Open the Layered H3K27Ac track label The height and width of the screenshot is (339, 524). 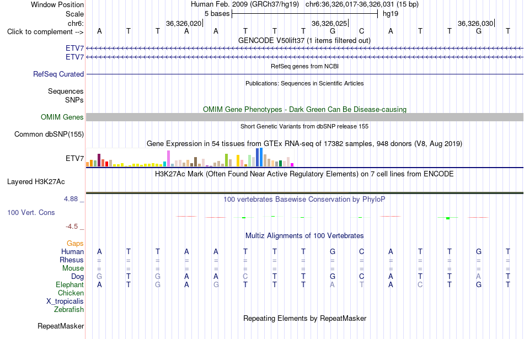tap(36, 182)
